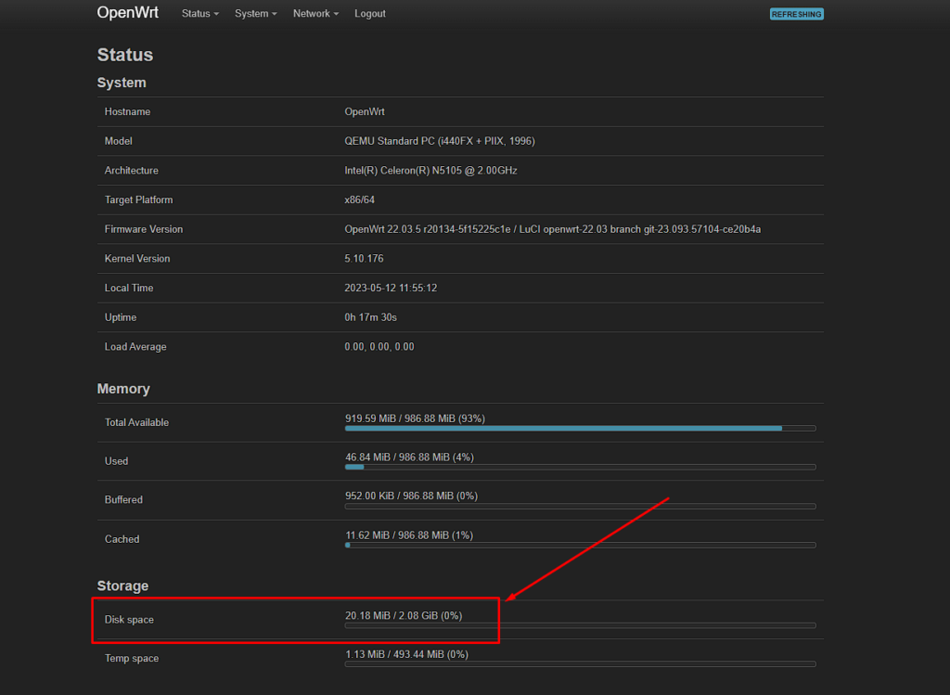Select 952.00 KiB / 986.88 MiB (0%) text
This screenshot has height=695, width=950.
(x=411, y=496)
